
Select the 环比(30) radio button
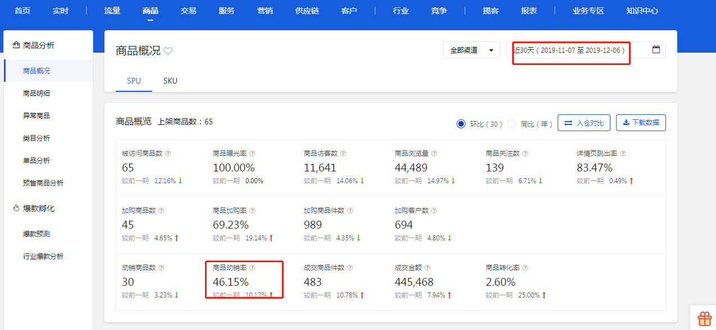462,124
